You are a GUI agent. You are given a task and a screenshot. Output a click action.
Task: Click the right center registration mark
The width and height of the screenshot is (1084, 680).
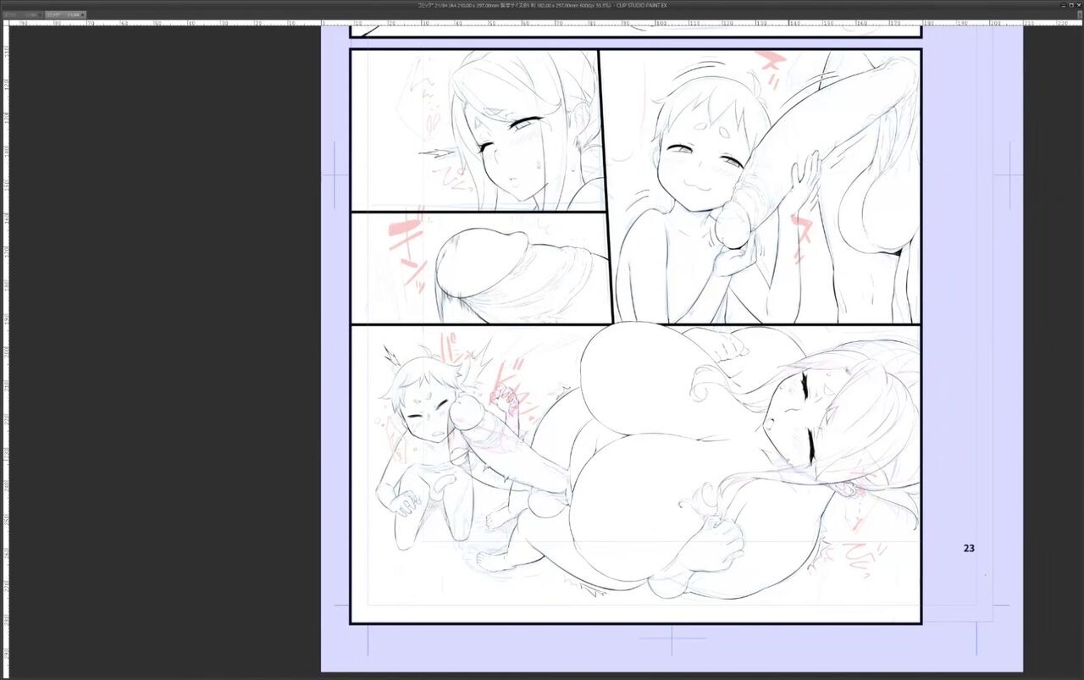click(1008, 174)
